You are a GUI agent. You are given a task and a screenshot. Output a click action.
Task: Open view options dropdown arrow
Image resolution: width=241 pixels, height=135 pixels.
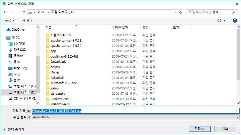pos(224,21)
